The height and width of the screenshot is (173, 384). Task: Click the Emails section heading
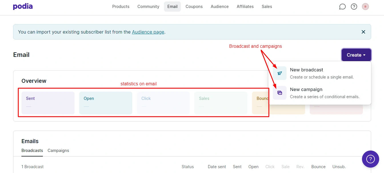30,141
